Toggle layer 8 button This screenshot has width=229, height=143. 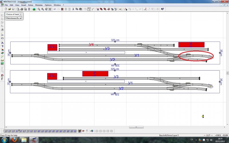(31, 131)
